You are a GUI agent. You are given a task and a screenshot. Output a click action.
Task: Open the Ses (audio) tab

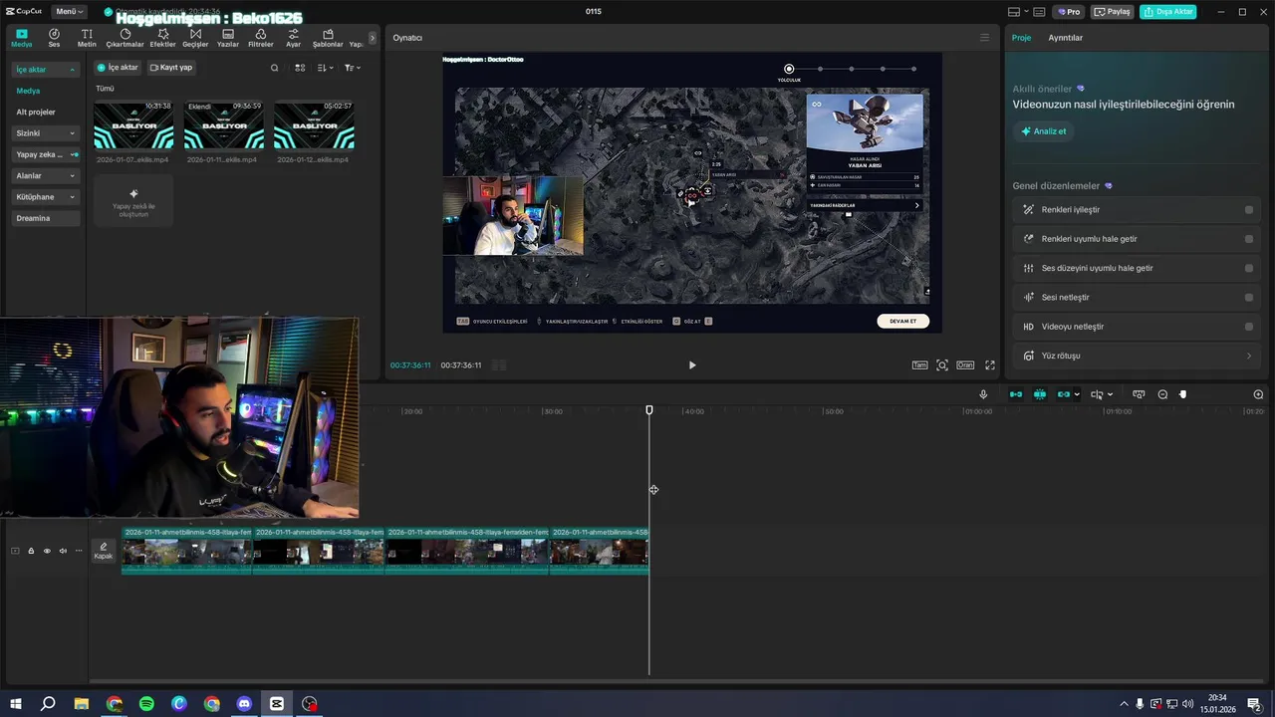pyautogui.click(x=54, y=38)
